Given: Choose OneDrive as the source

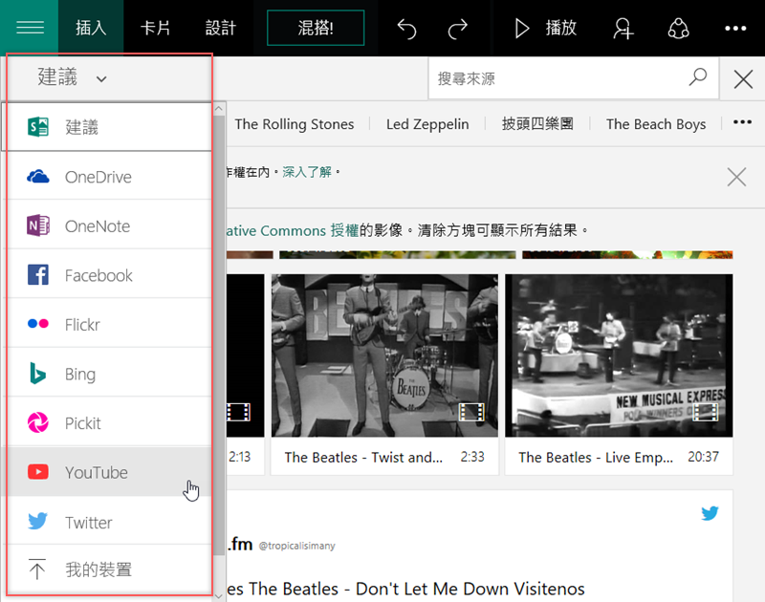Looking at the screenshot, I should tap(98, 177).
